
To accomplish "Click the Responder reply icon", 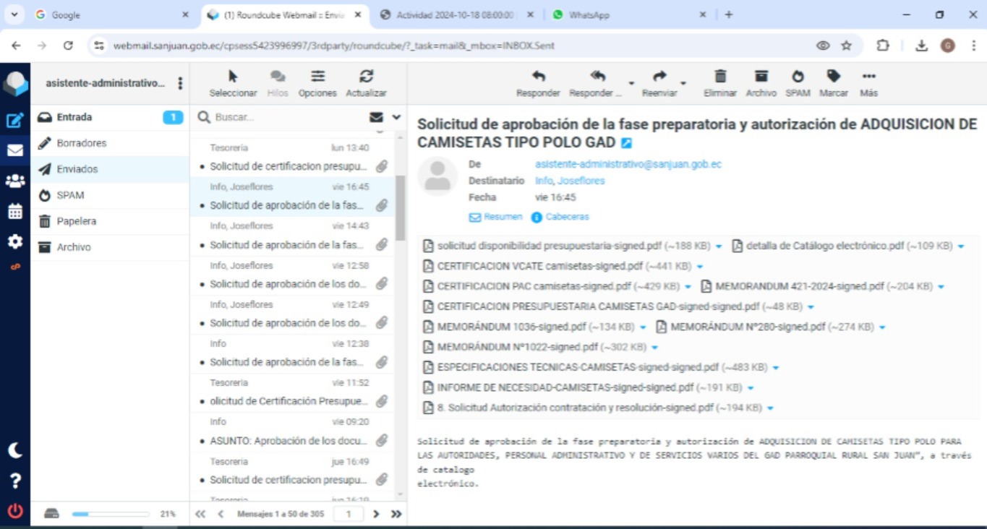I will click(538, 77).
